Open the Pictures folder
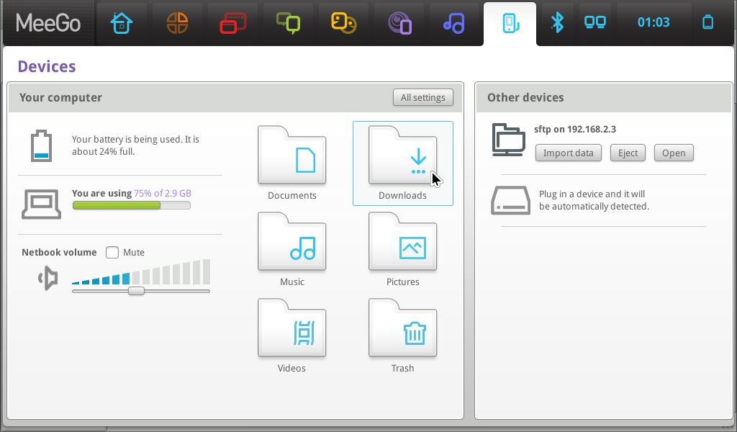 pyautogui.click(x=403, y=250)
